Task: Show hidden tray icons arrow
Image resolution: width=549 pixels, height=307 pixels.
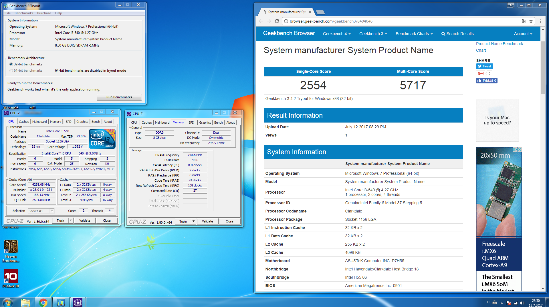Action: tap(502, 303)
